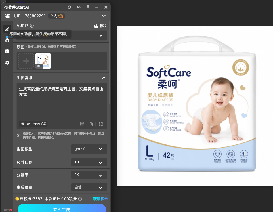
Task: Click the gold coin icon beside 总积分
Action: [x=17, y=199]
